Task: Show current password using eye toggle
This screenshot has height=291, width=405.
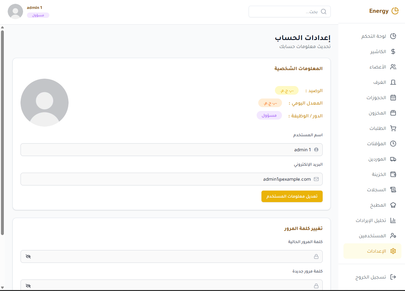Action: pos(28,256)
